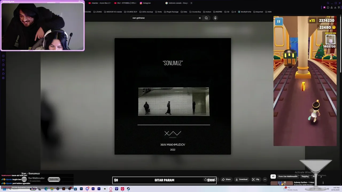Open Microsoft Edge from the taskbar
Image resolution: width=342 pixels, height=192 pixels.
46,189
